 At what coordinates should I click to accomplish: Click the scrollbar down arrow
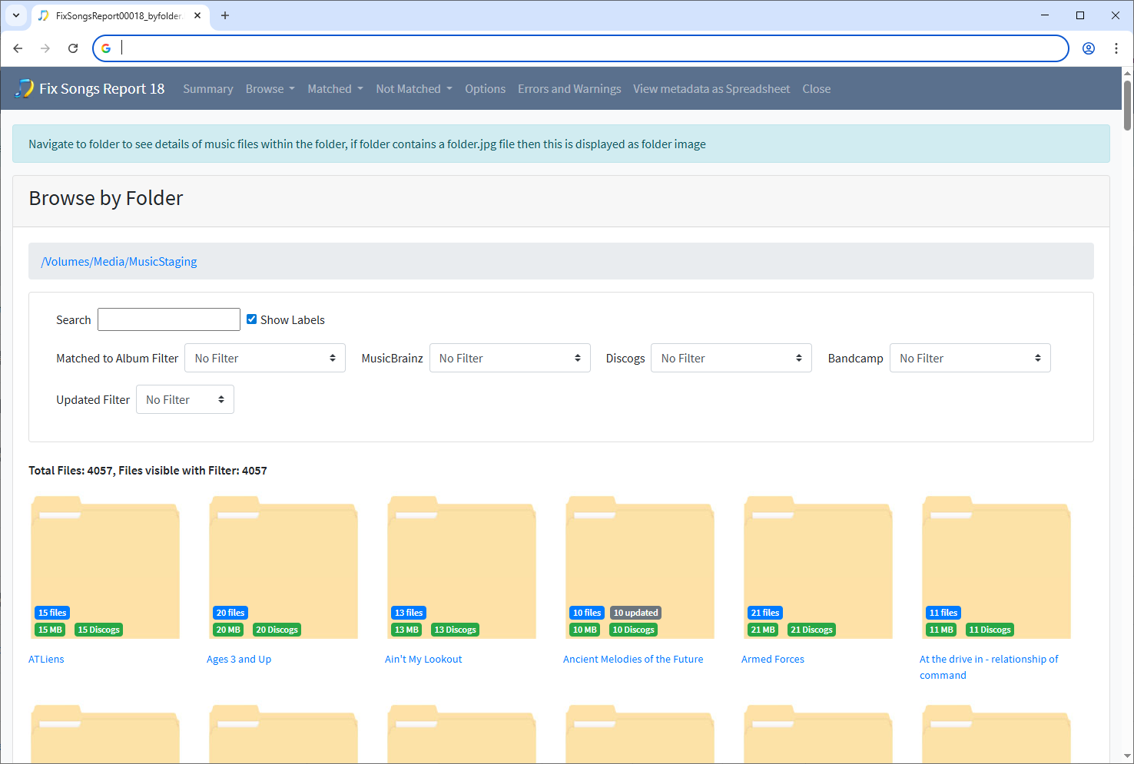[1128, 756]
